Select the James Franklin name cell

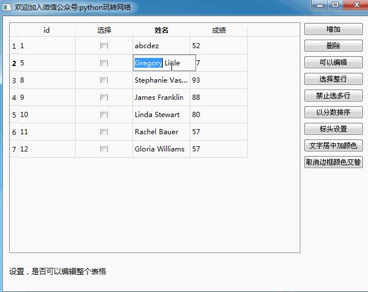162,98
